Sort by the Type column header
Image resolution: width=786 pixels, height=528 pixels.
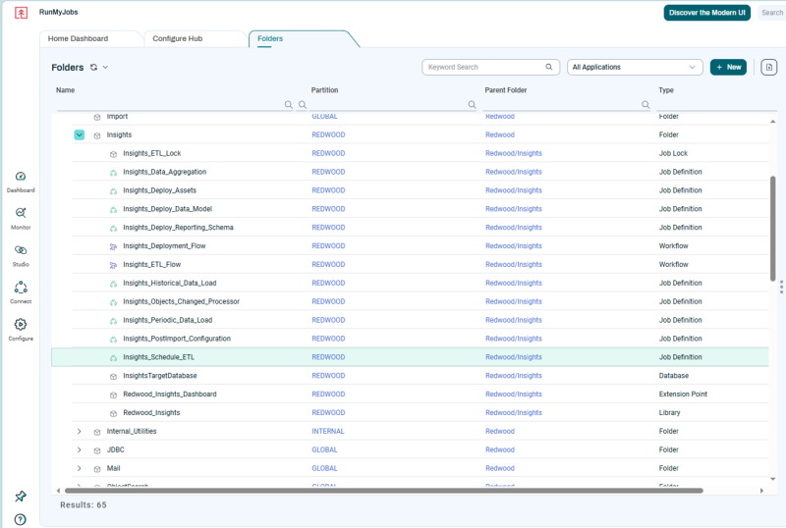tap(666, 90)
